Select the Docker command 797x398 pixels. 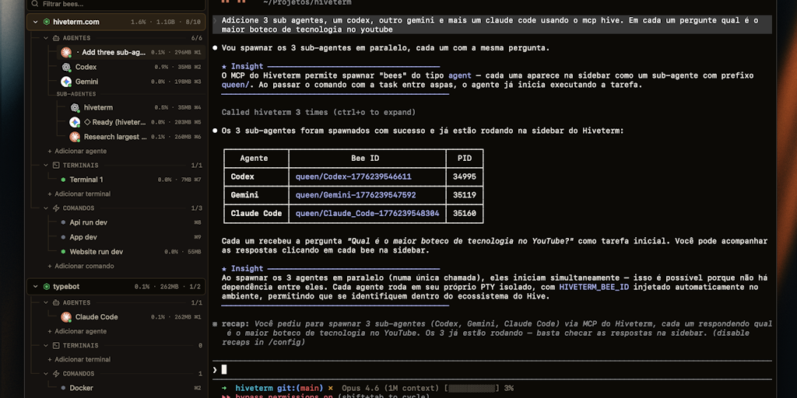pos(131,389)
